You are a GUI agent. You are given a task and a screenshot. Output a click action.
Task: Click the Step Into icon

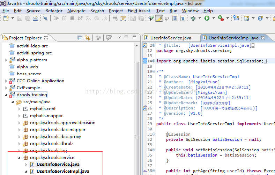tap(88, 18)
